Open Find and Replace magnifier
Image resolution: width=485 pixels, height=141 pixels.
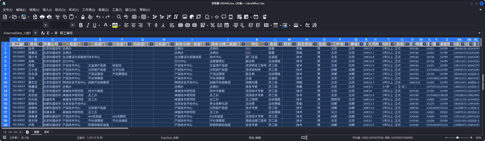click(x=119, y=17)
